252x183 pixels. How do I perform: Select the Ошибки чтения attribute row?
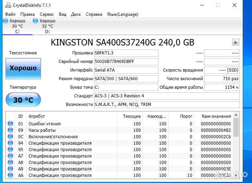[x=119, y=124]
